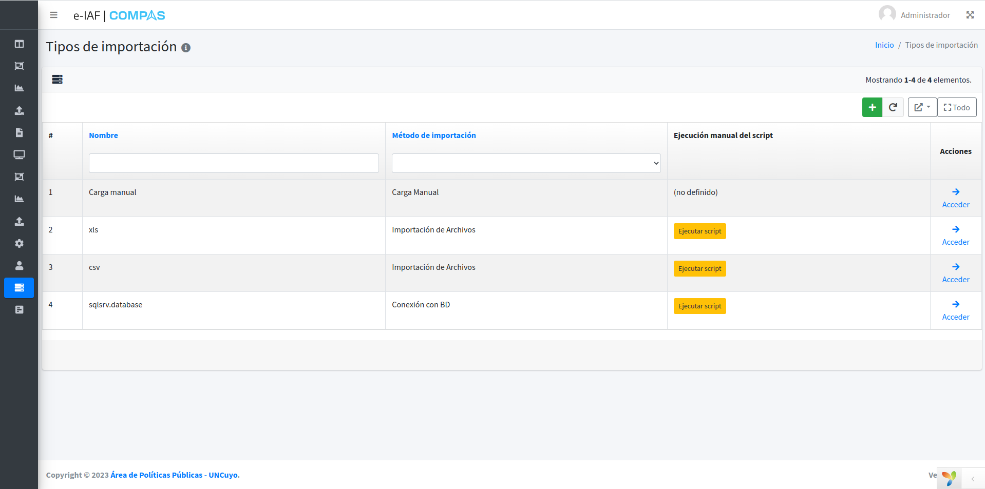
Task: Sort table by Nombre column
Action: (103, 135)
